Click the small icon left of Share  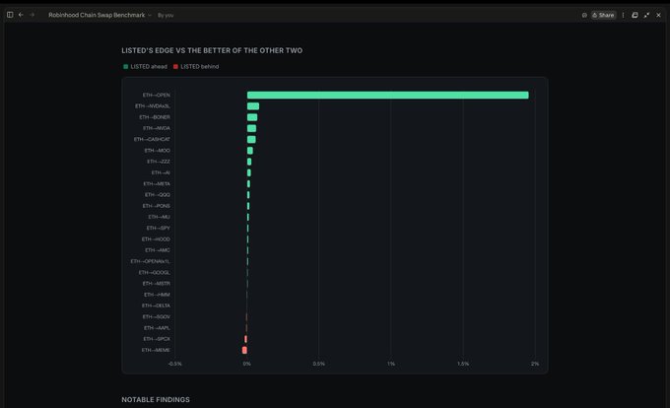click(x=584, y=15)
